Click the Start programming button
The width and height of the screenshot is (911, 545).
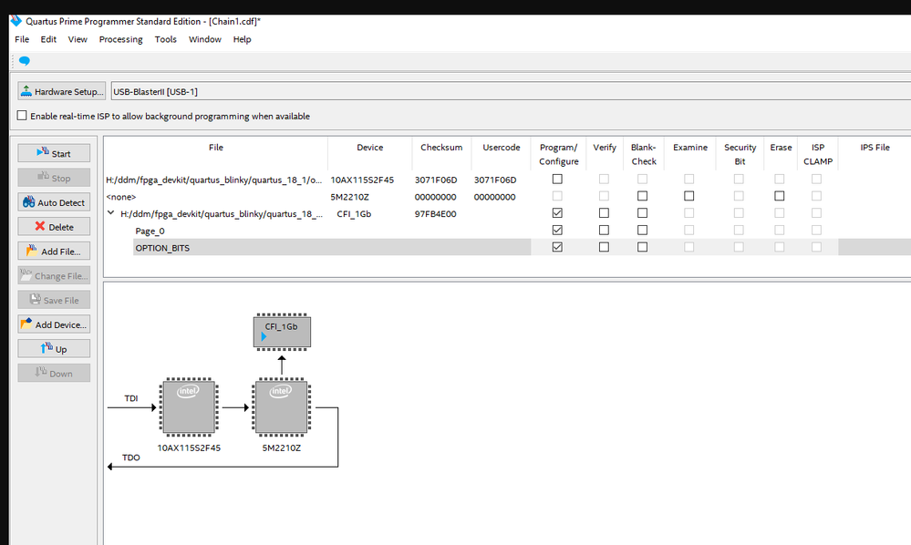pyautogui.click(x=54, y=153)
